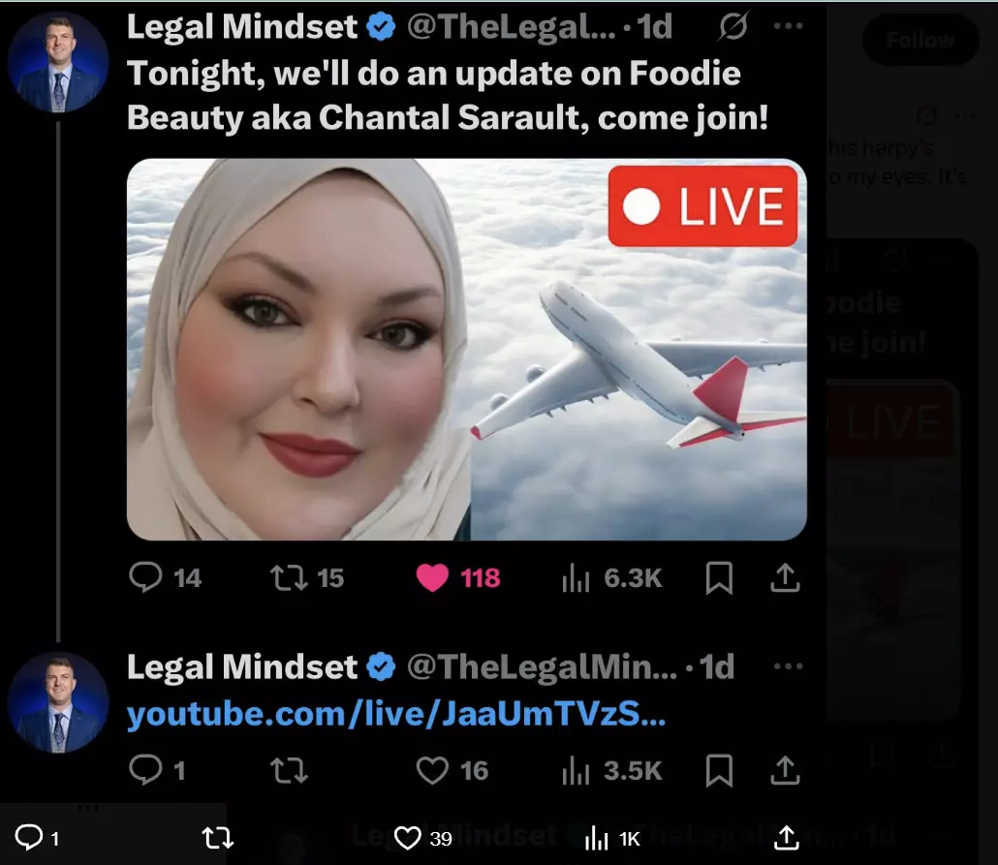Like the bottom bar post with 39 likes
The height and width of the screenshot is (865, 998).
tap(422, 838)
